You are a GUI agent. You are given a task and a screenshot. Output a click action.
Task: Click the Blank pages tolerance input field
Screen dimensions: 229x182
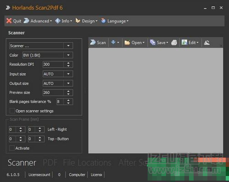(x=60, y=102)
